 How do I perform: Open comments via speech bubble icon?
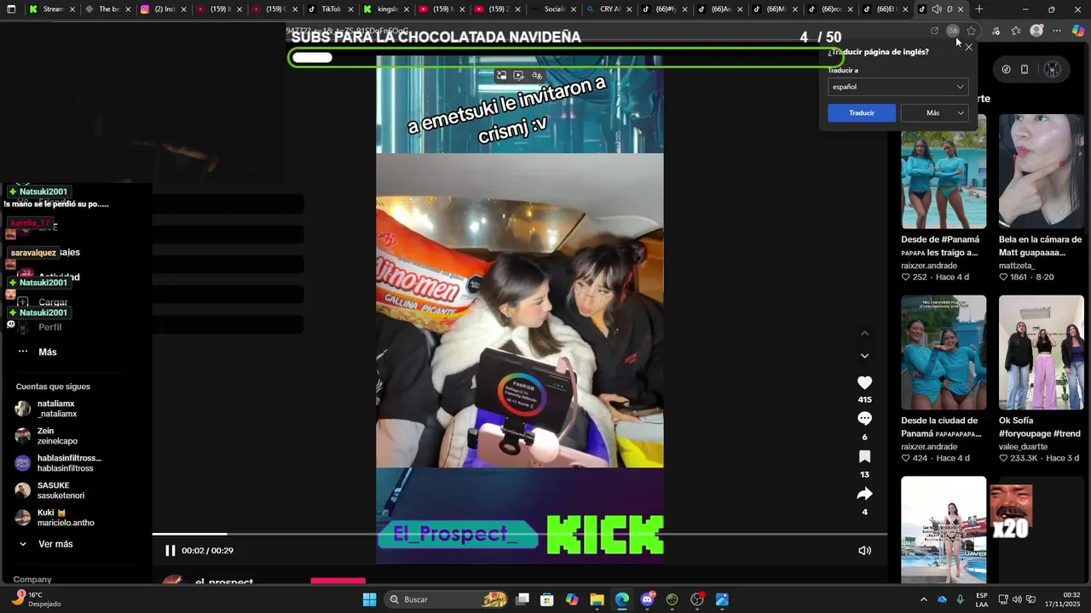[x=864, y=419]
